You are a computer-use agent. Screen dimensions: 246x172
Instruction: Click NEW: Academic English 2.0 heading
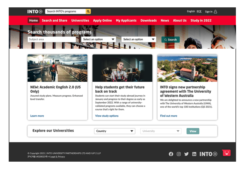(x=56, y=89)
